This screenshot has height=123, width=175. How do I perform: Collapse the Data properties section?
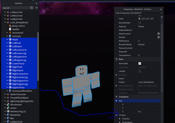(x=116, y=59)
